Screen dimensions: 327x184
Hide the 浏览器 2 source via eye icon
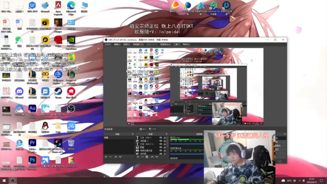pos(161,141)
